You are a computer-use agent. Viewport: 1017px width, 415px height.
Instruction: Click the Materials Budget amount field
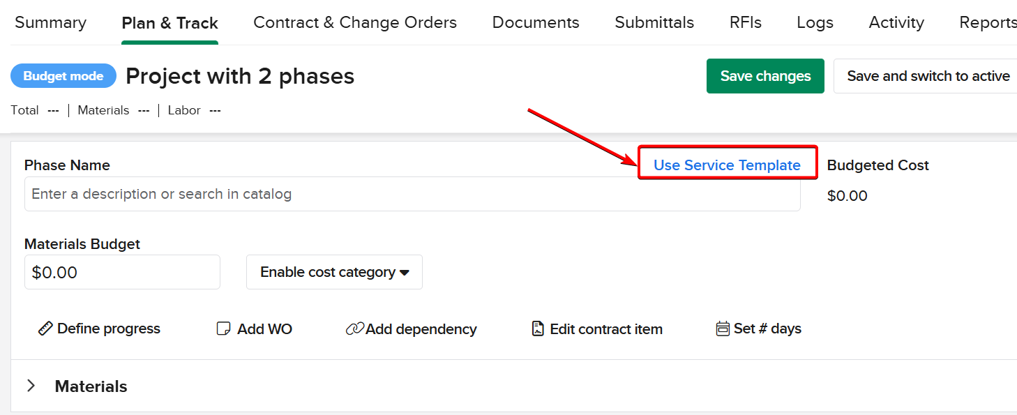coord(122,272)
